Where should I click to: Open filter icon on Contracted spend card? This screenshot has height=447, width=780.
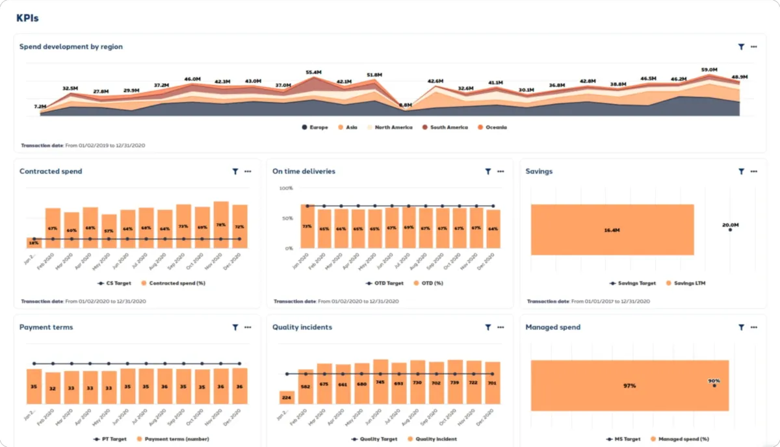pos(235,172)
